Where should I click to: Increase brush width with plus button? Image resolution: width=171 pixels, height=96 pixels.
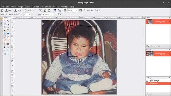(33, 14)
